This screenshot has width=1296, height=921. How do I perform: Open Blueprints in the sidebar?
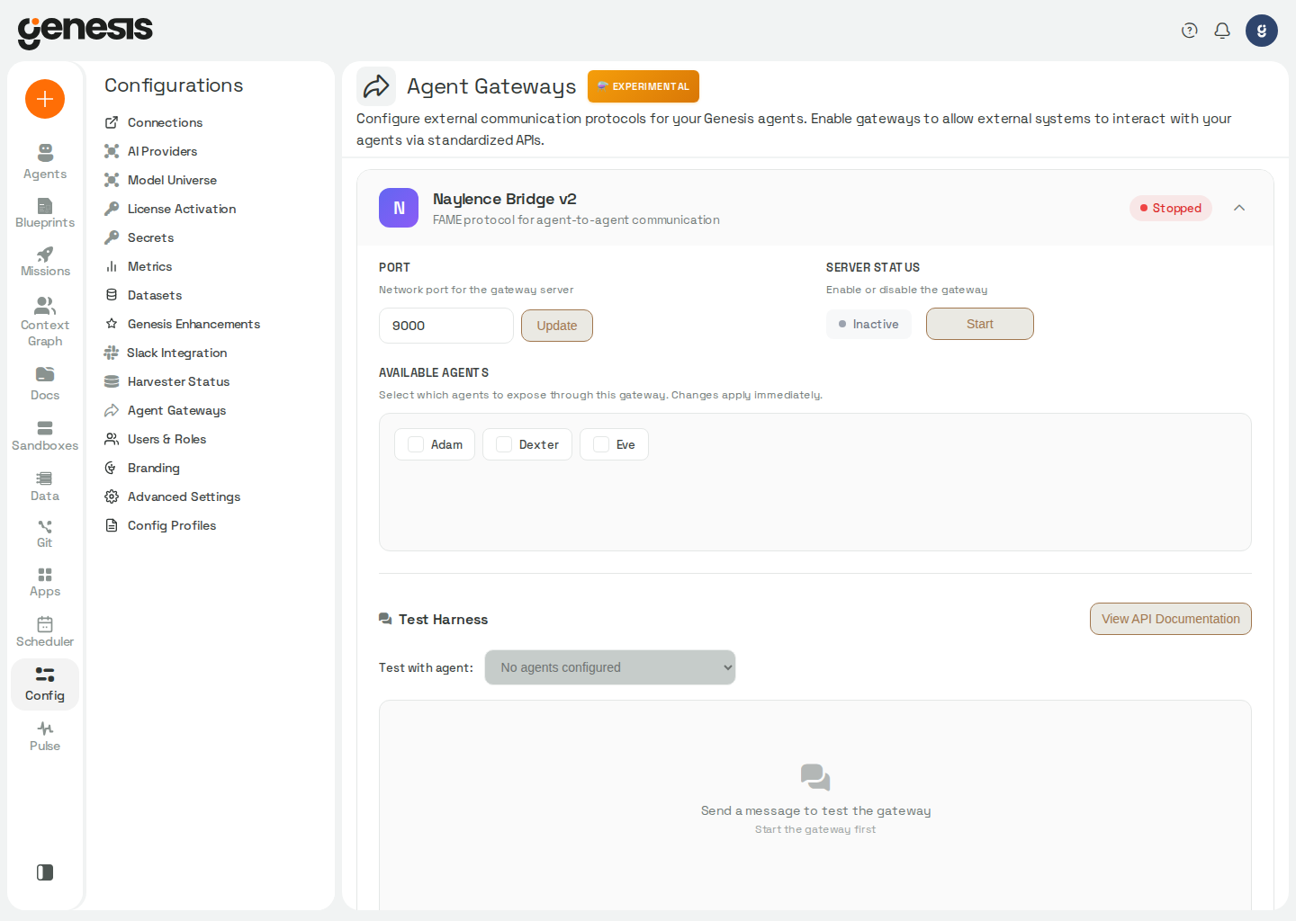(x=45, y=213)
